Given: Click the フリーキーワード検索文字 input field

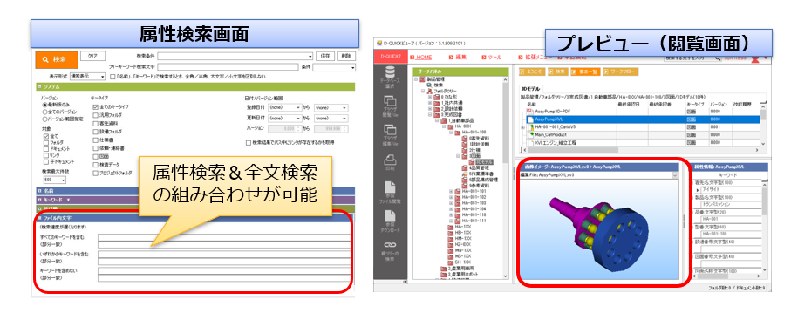Looking at the screenshot, I should (x=228, y=66).
